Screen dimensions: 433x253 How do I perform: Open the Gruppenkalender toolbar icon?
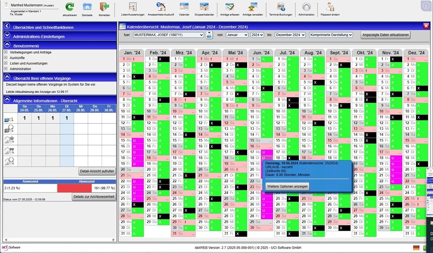[x=204, y=7]
